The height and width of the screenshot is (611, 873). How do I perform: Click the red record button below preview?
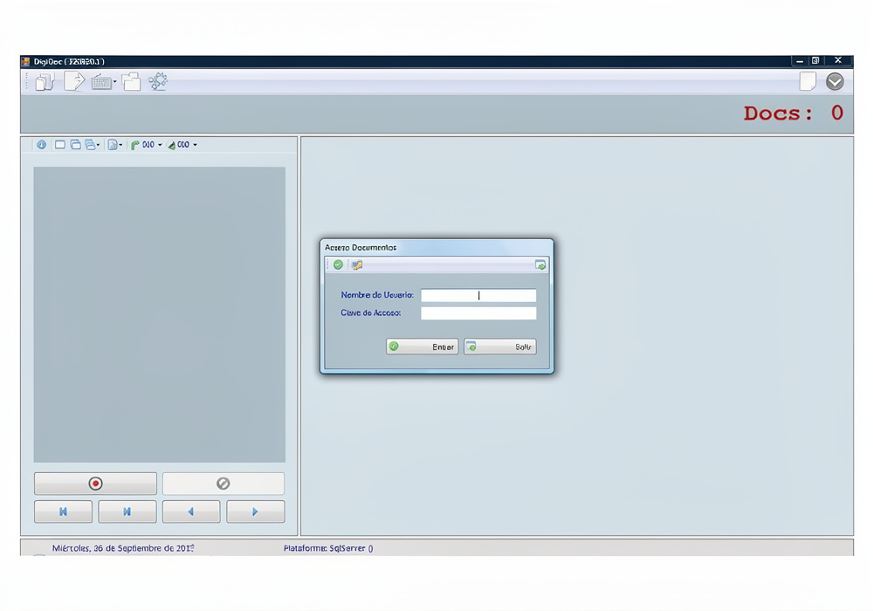tap(95, 484)
